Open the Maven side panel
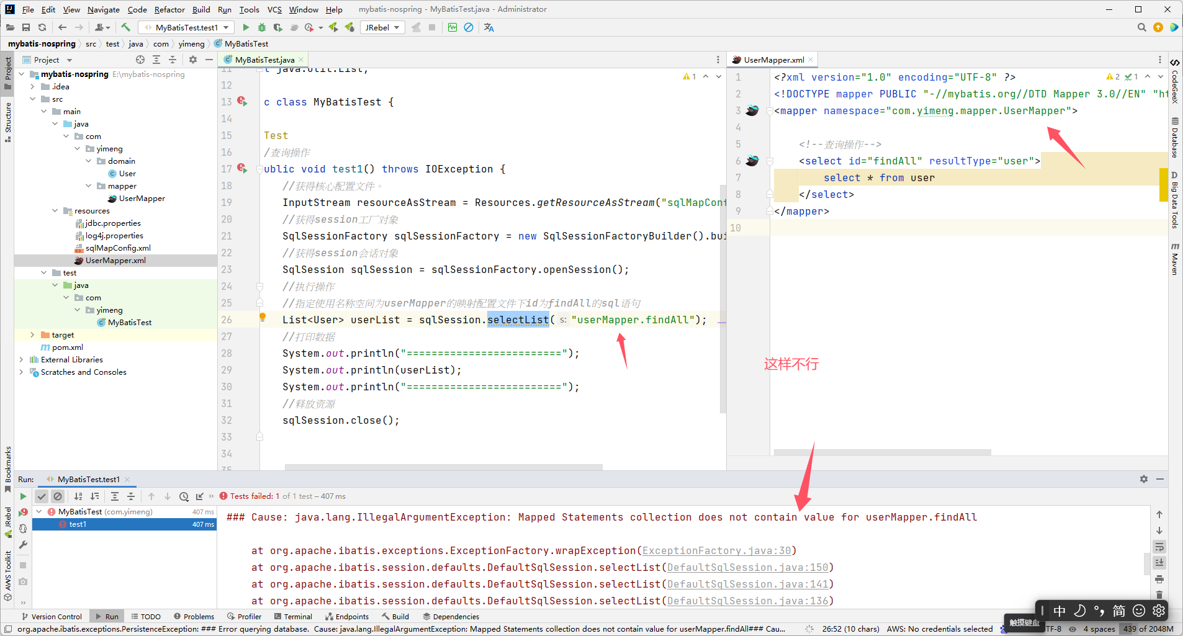Viewport: 1183px width, 636px height. [x=1175, y=259]
